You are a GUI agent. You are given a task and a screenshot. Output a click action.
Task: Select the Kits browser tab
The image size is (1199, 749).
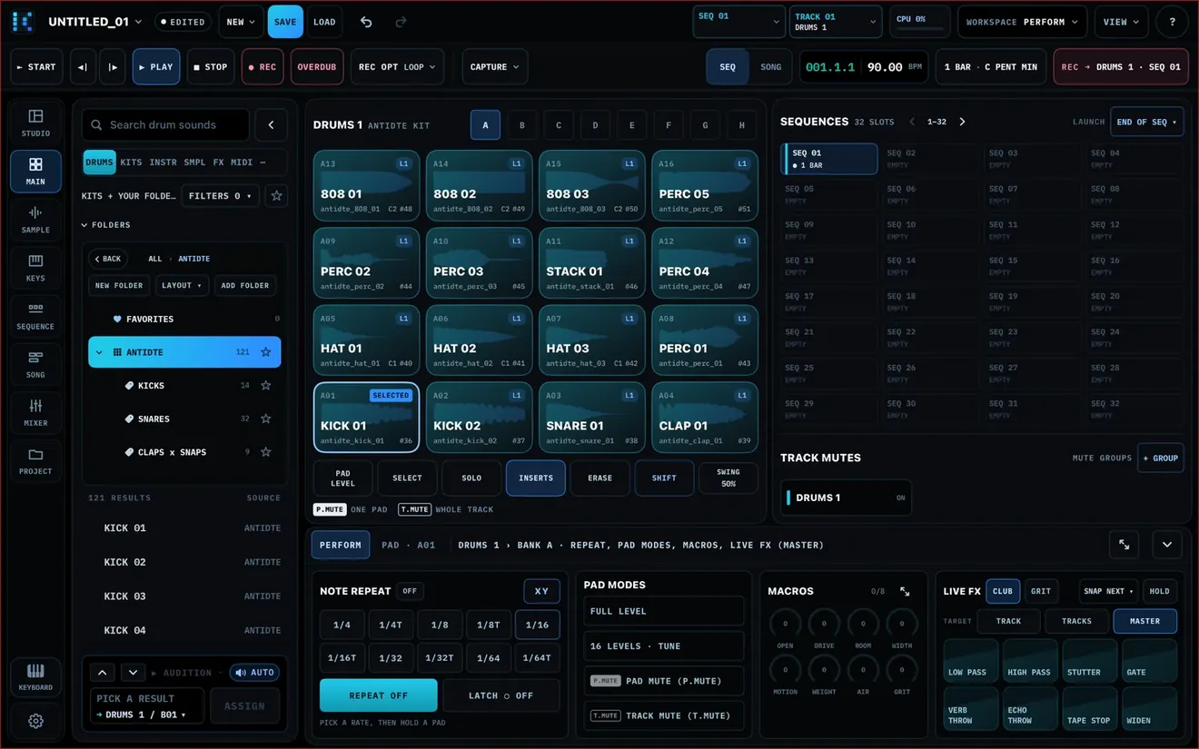pos(131,163)
